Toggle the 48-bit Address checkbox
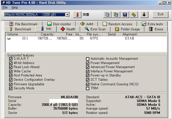Image resolution: width=172 pixels, height=119 pixels. pyautogui.click(x=11, y=63)
